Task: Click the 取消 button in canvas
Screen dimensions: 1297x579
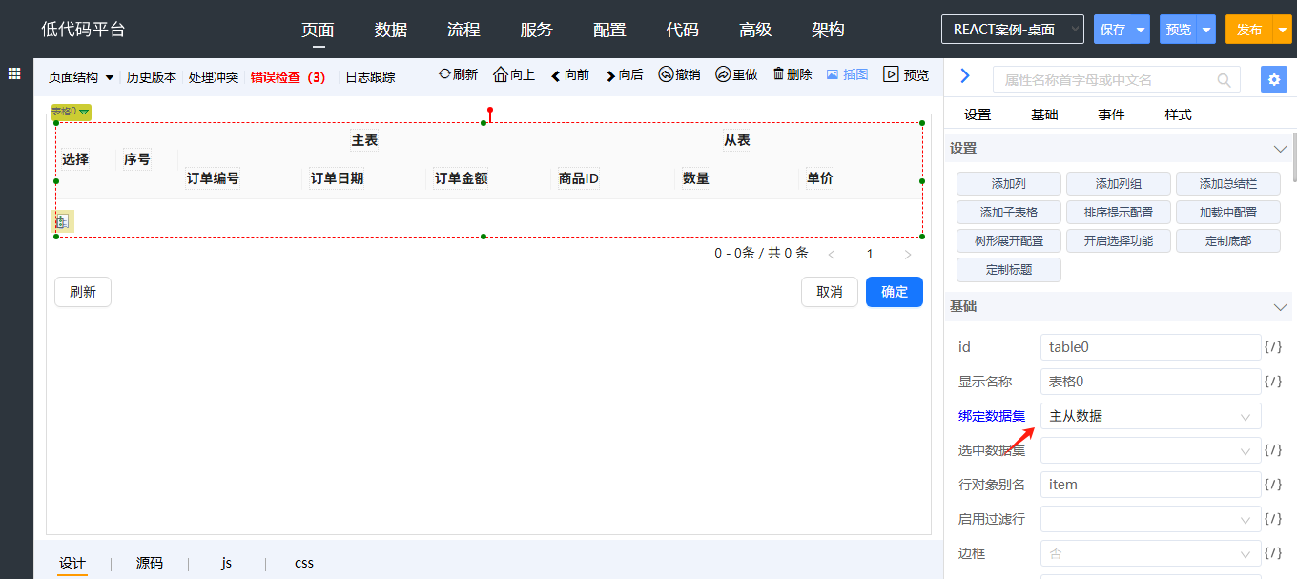Action: 830,292
